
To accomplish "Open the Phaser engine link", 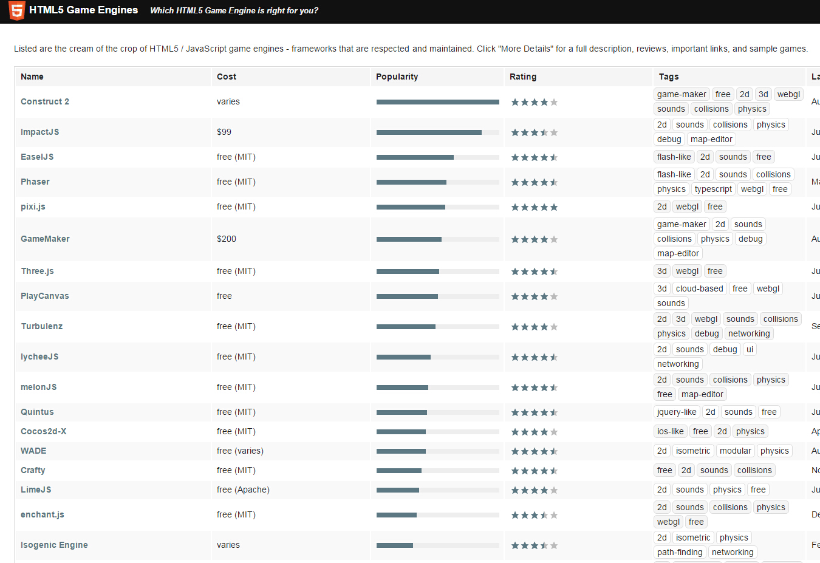I will (x=35, y=182).
